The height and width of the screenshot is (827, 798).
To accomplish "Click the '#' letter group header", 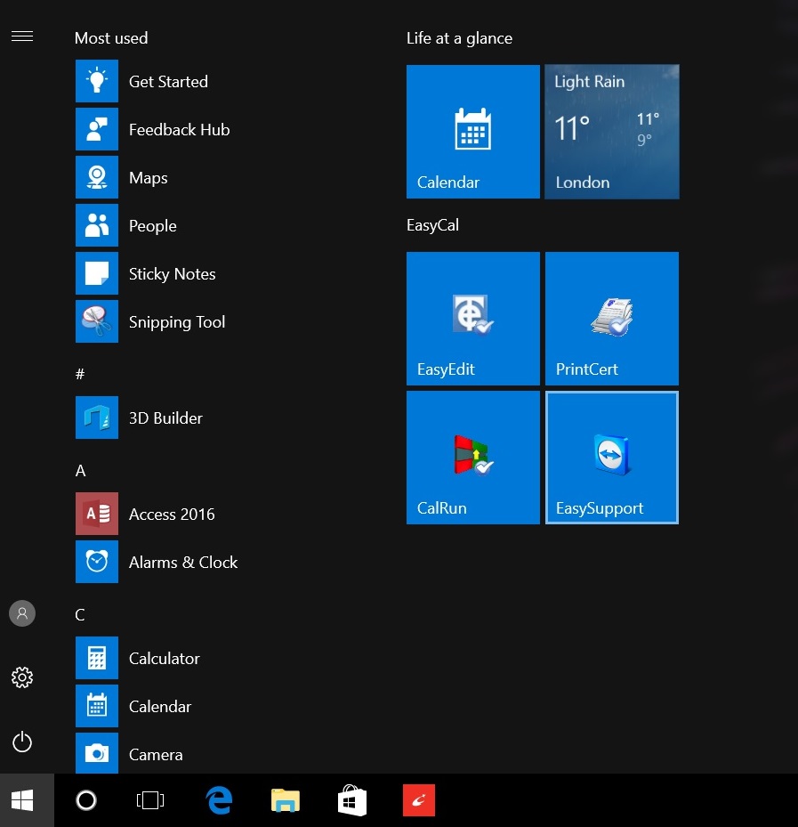I will point(80,375).
